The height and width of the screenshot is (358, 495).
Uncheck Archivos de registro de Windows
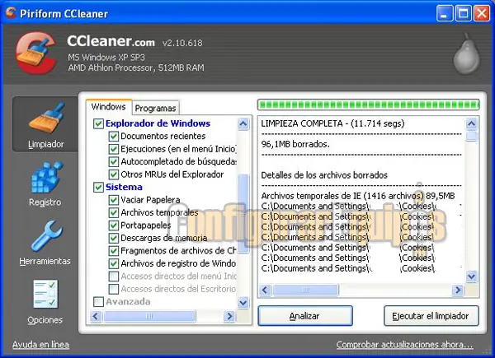113,263
